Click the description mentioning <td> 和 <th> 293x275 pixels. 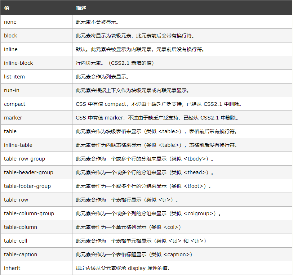(141, 241)
